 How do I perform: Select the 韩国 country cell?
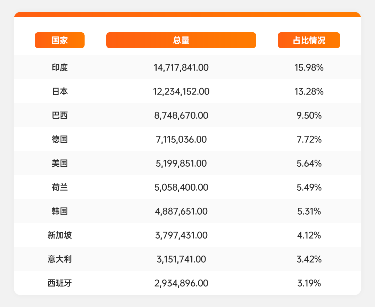click(60, 211)
